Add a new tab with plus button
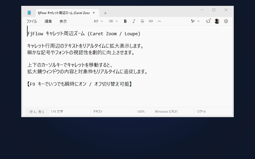Screen dimensions: 255x159 point(105,13)
